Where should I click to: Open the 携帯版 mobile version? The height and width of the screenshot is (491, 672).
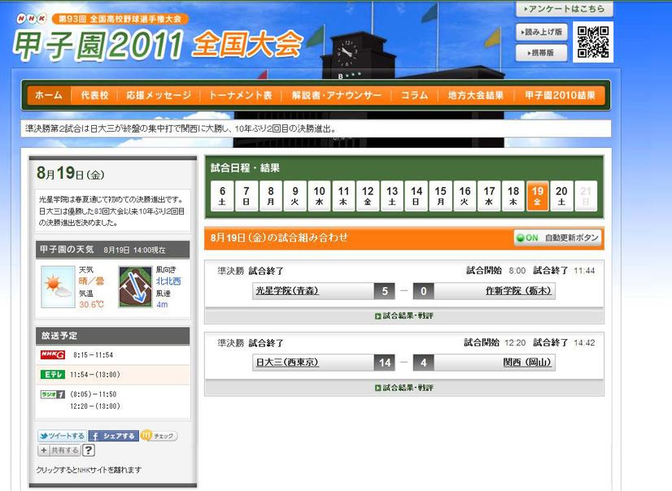click(x=542, y=53)
